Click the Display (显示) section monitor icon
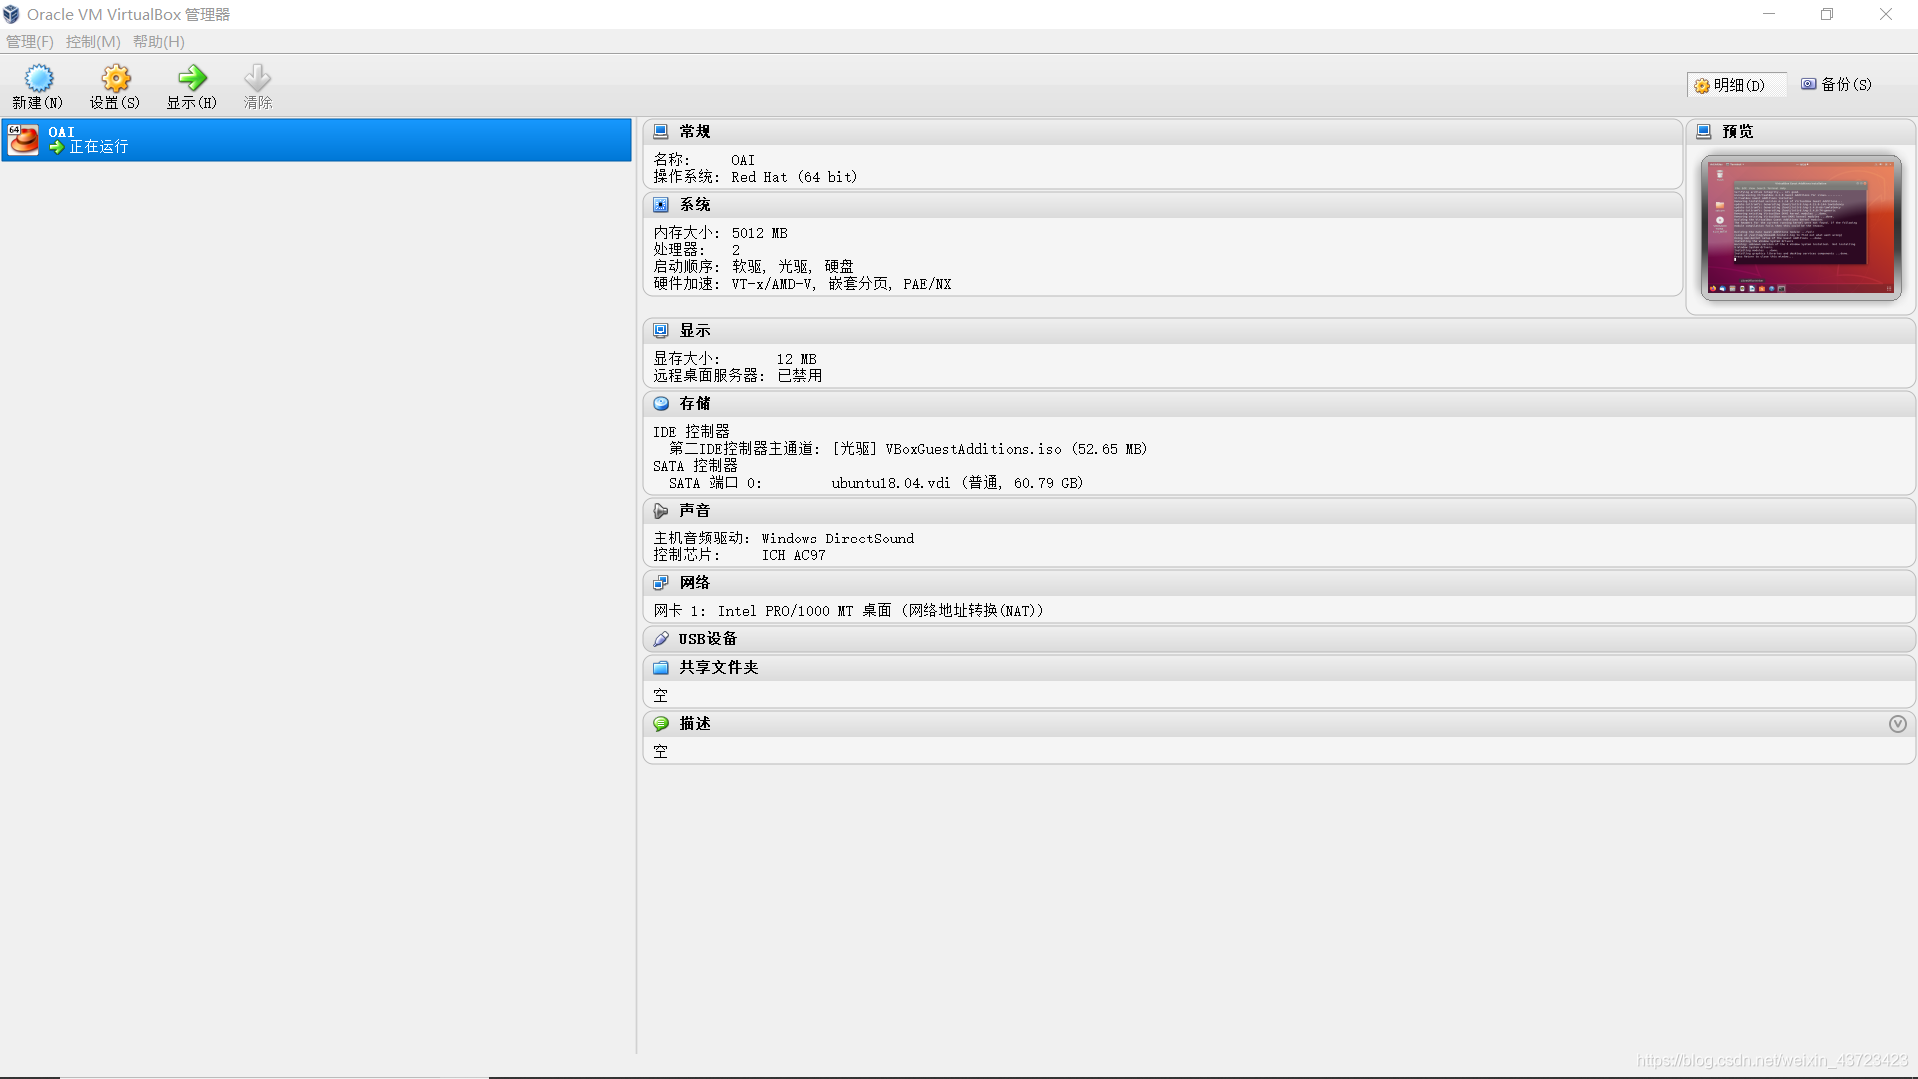Image resolution: width=1918 pixels, height=1079 pixels. tap(661, 330)
